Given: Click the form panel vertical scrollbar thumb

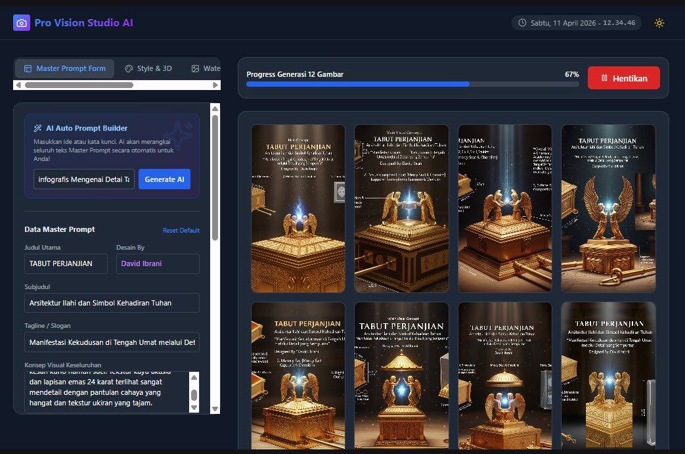Looking at the screenshot, I should tap(215, 177).
